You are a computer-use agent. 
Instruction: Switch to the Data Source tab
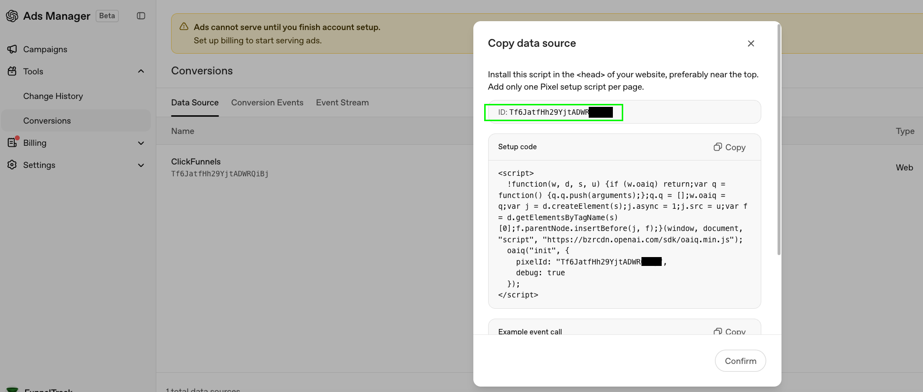click(x=195, y=102)
